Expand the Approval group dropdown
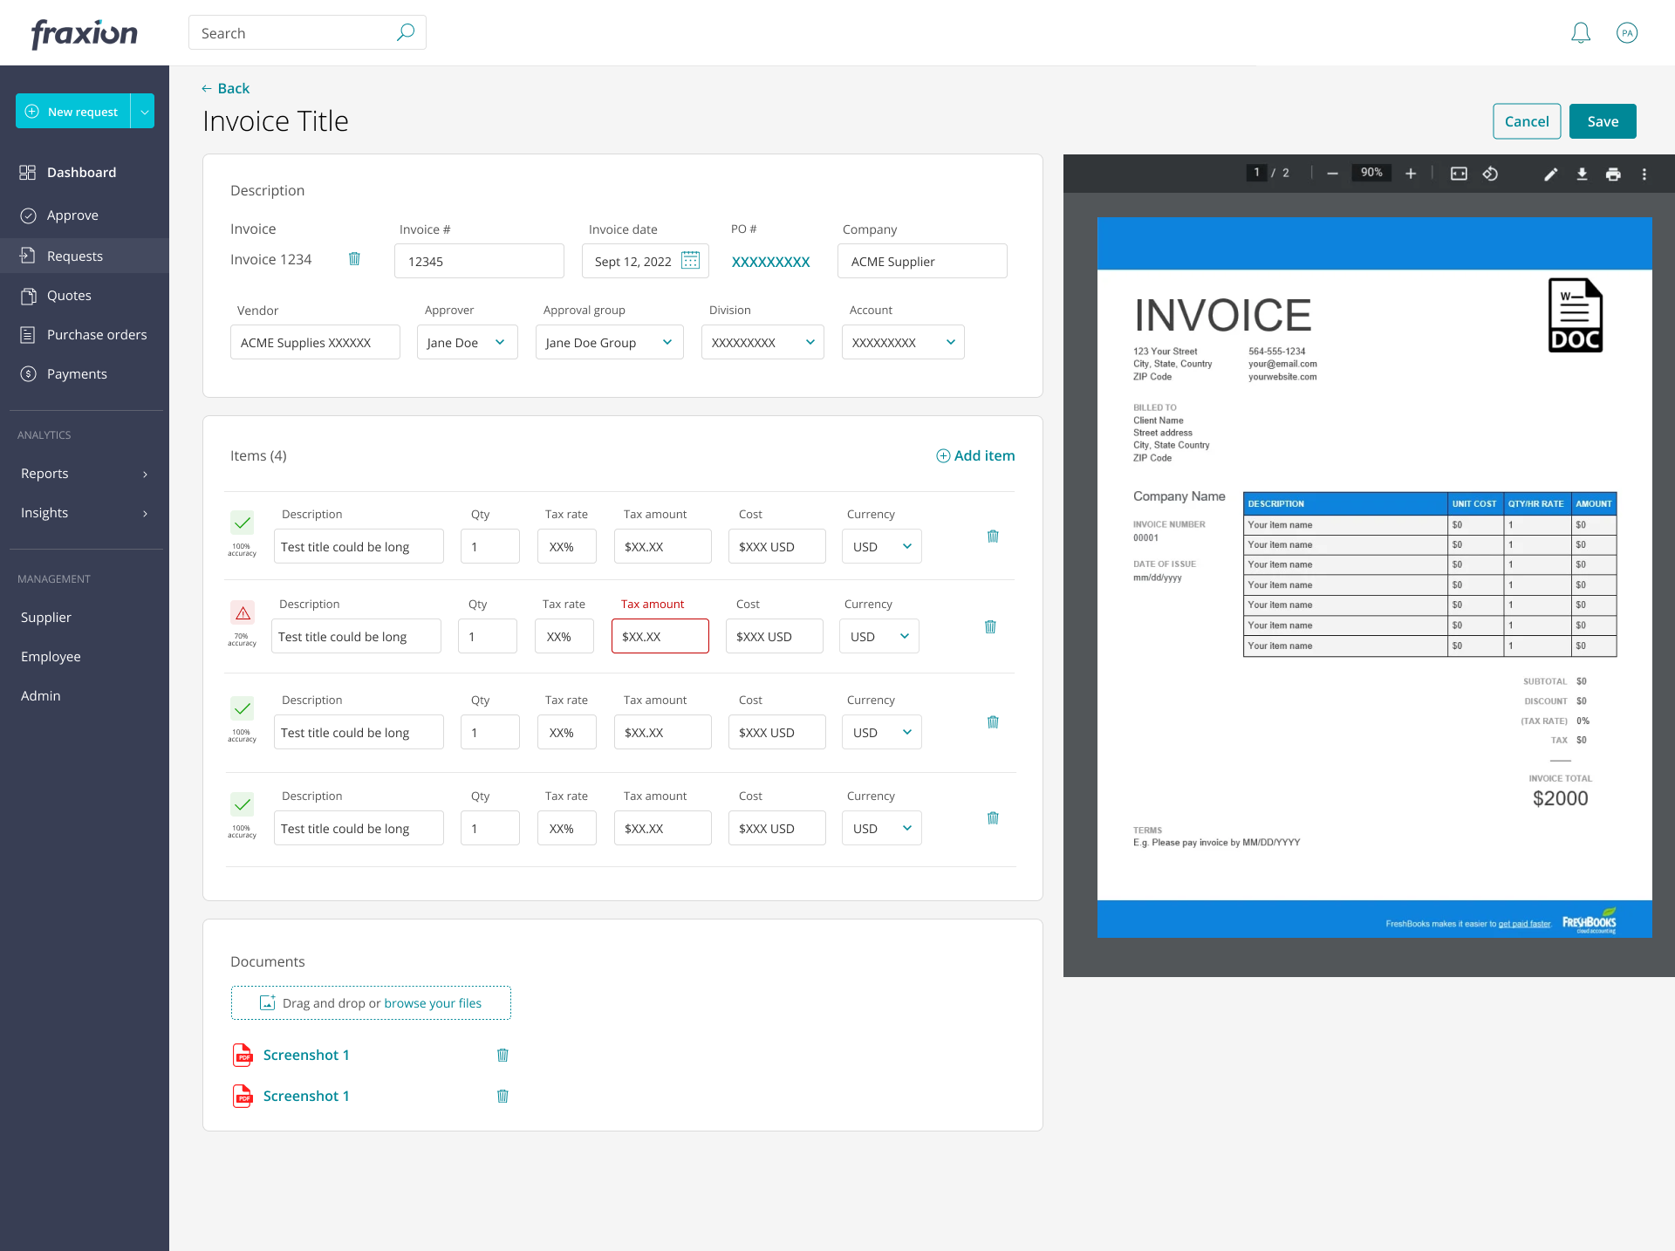The width and height of the screenshot is (1675, 1251). pyautogui.click(x=609, y=342)
